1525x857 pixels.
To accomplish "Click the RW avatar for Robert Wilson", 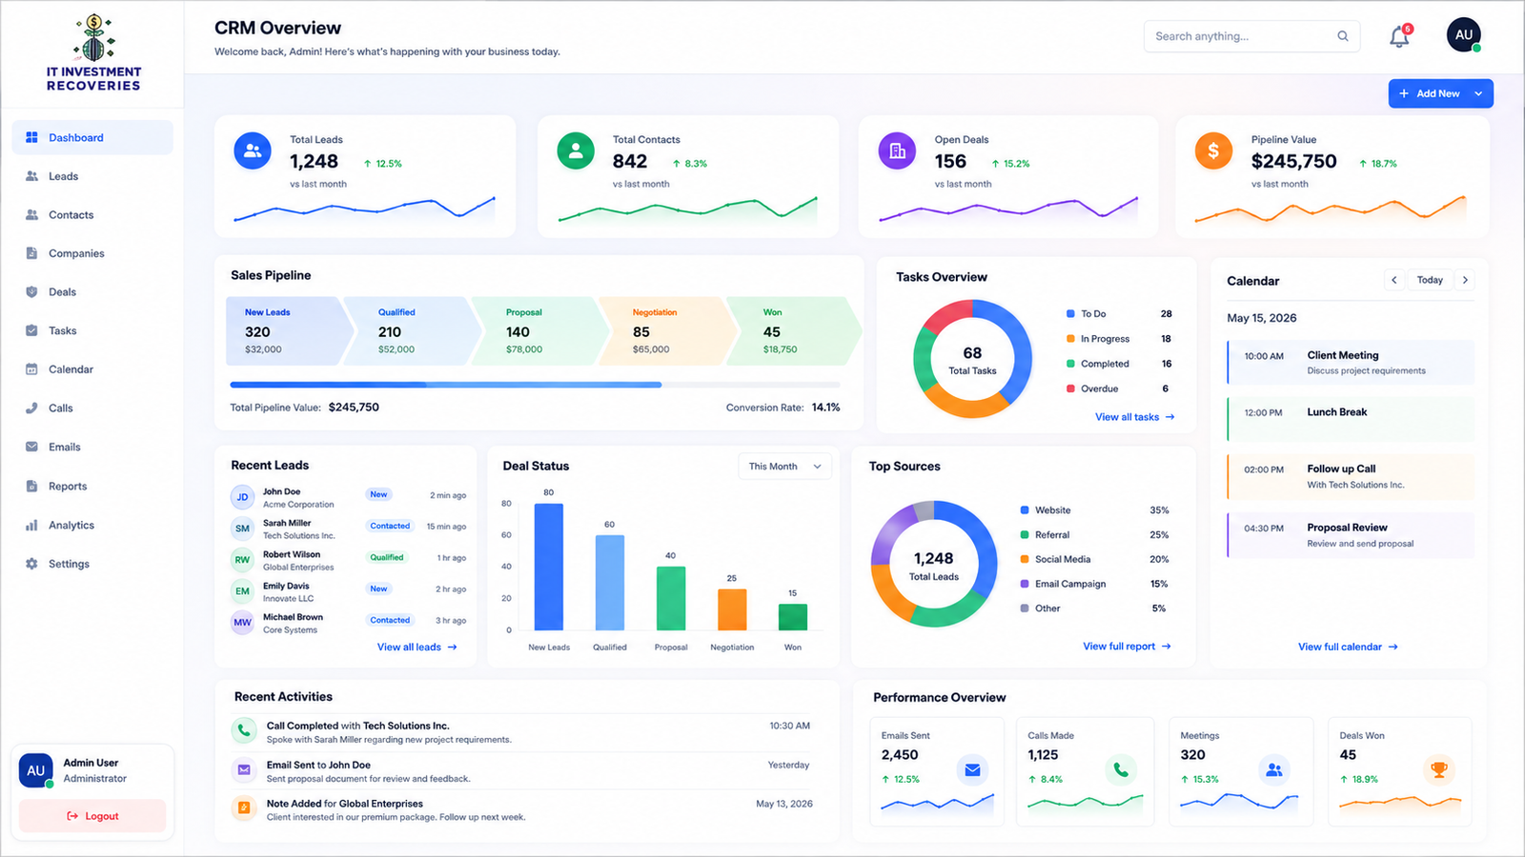I will tap(242, 560).
